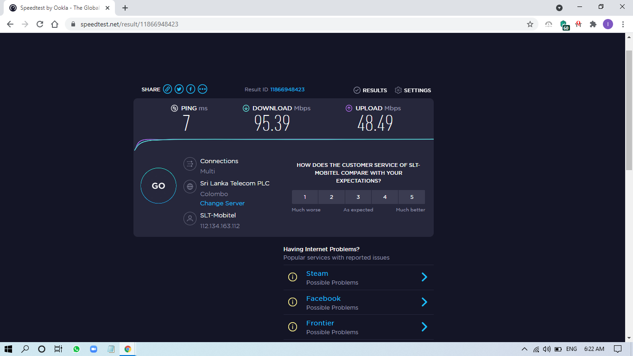Open Chrome three-dot menu
Image resolution: width=633 pixels, height=356 pixels.
coord(623,24)
